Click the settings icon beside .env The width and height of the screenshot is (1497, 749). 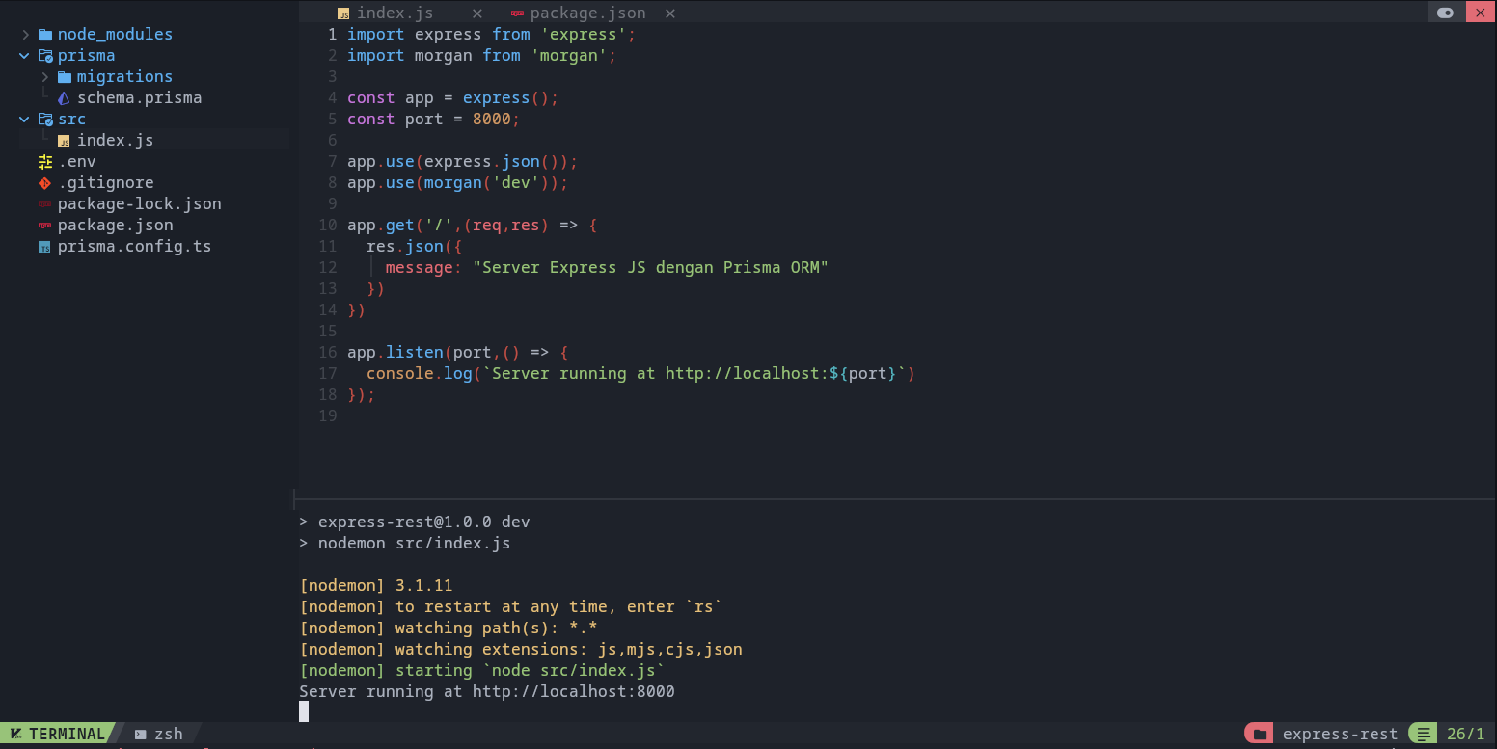(44, 162)
